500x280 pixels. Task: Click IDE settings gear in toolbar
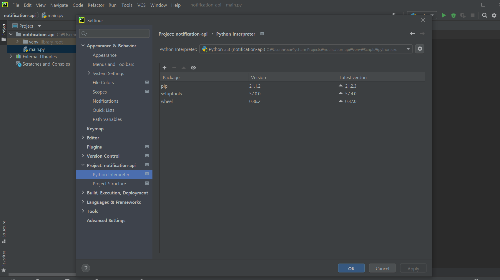click(x=494, y=15)
